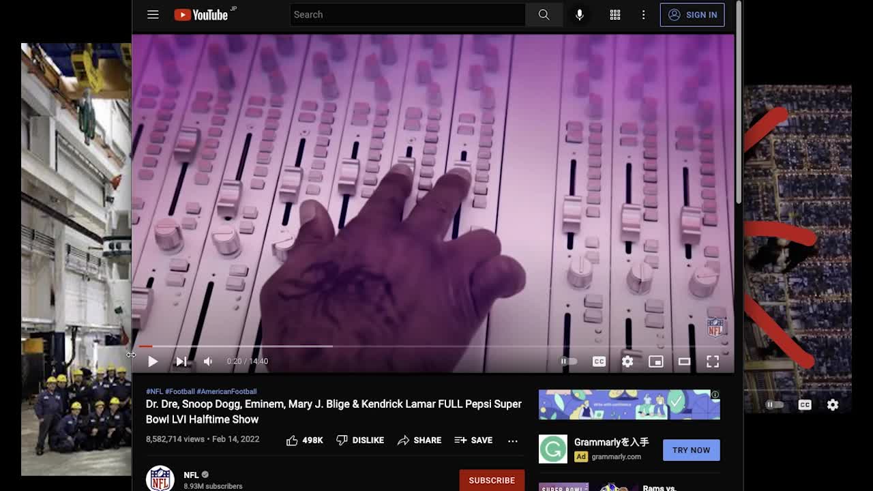Screen dimensions: 873x491
Task: Open the YouTube guide hamburger menu
Action: point(153,14)
